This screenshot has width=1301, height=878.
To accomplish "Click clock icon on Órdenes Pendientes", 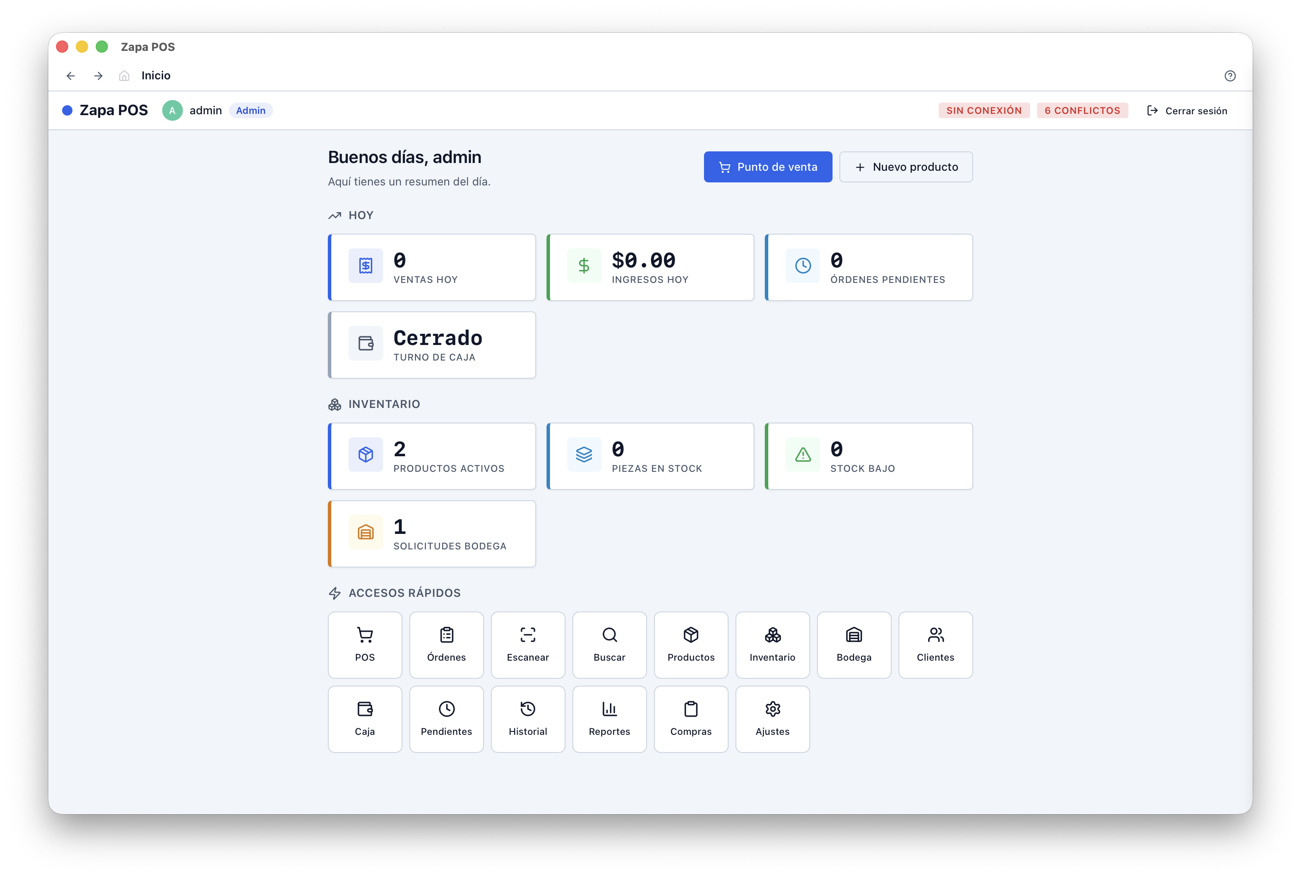I will point(803,266).
